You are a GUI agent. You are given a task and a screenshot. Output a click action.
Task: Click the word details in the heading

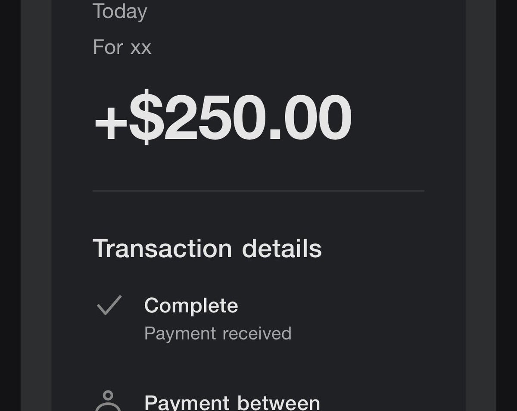pos(282,249)
